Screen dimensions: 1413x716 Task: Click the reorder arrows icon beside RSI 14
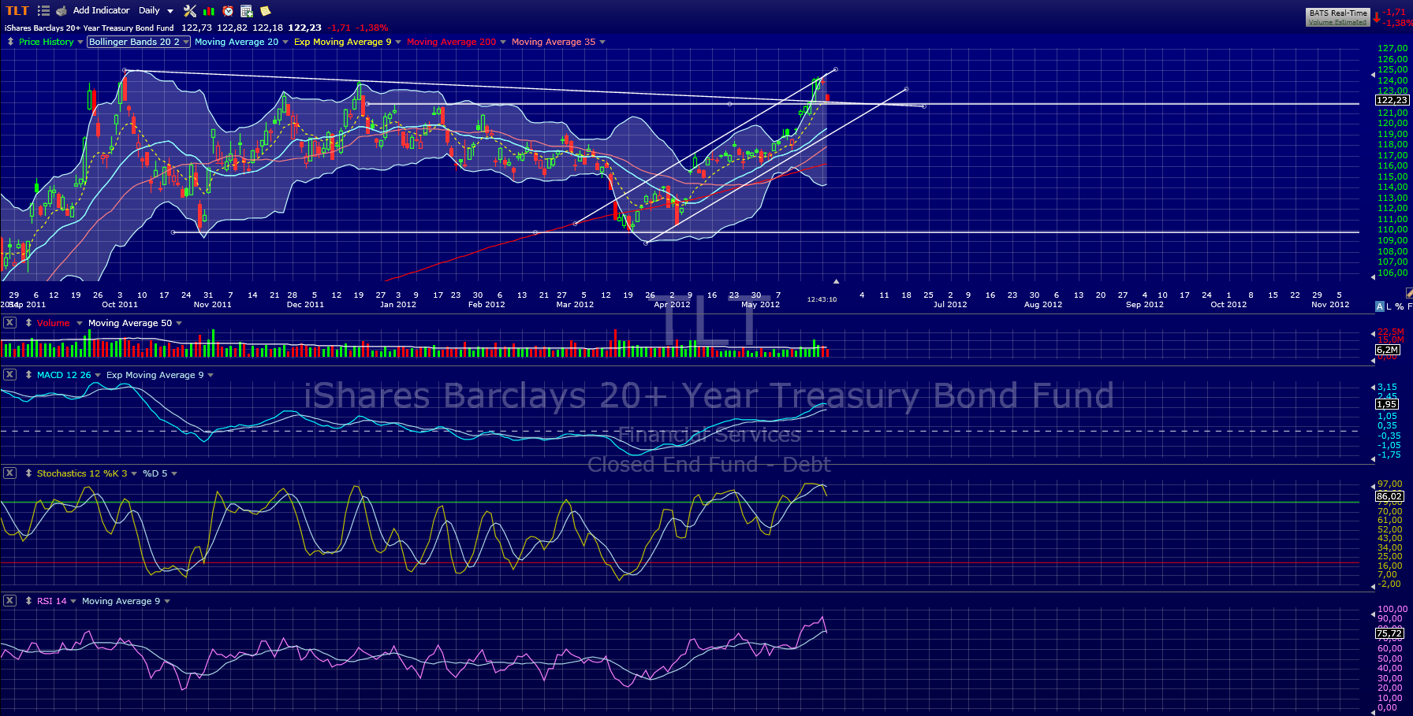pos(28,601)
